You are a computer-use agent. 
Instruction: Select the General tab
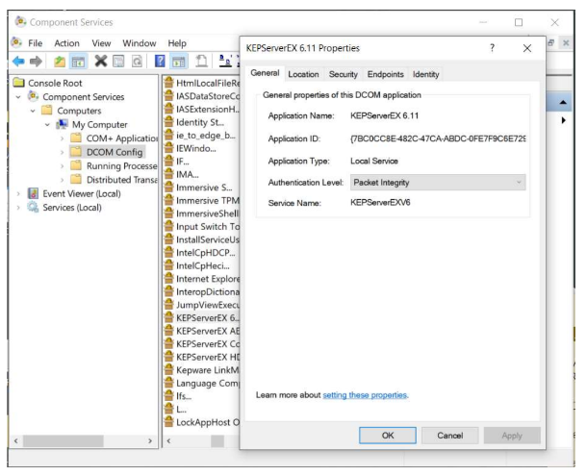click(265, 73)
